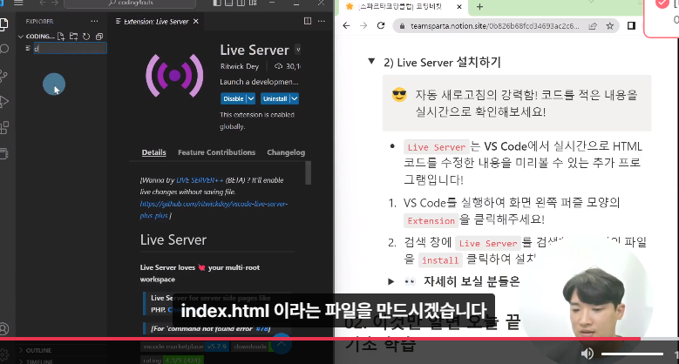Adjust the video volume slider
The image size is (679, 364).
(x=632, y=354)
